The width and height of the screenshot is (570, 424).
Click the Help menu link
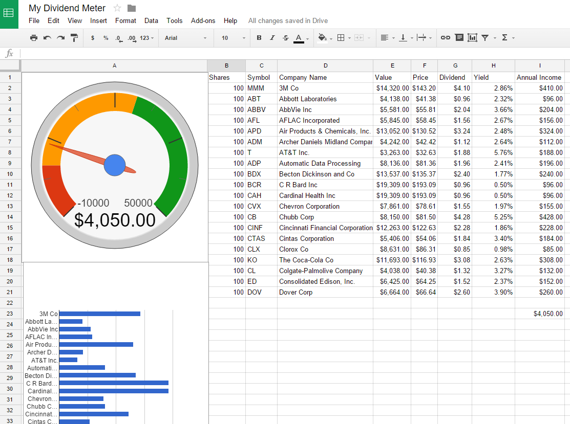point(230,20)
